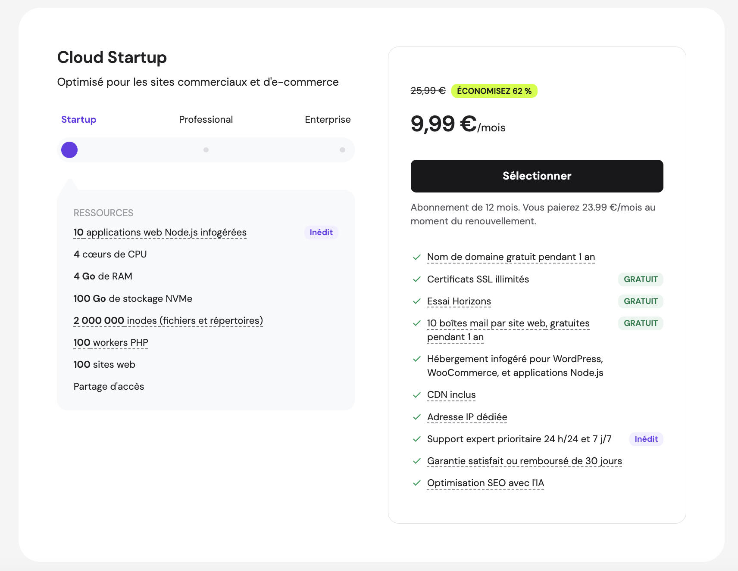Click 'Nom de domaine gratuit pendant 1 an'
Image resolution: width=738 pixels, height=571 pixels.
click(x=511, y=257)
